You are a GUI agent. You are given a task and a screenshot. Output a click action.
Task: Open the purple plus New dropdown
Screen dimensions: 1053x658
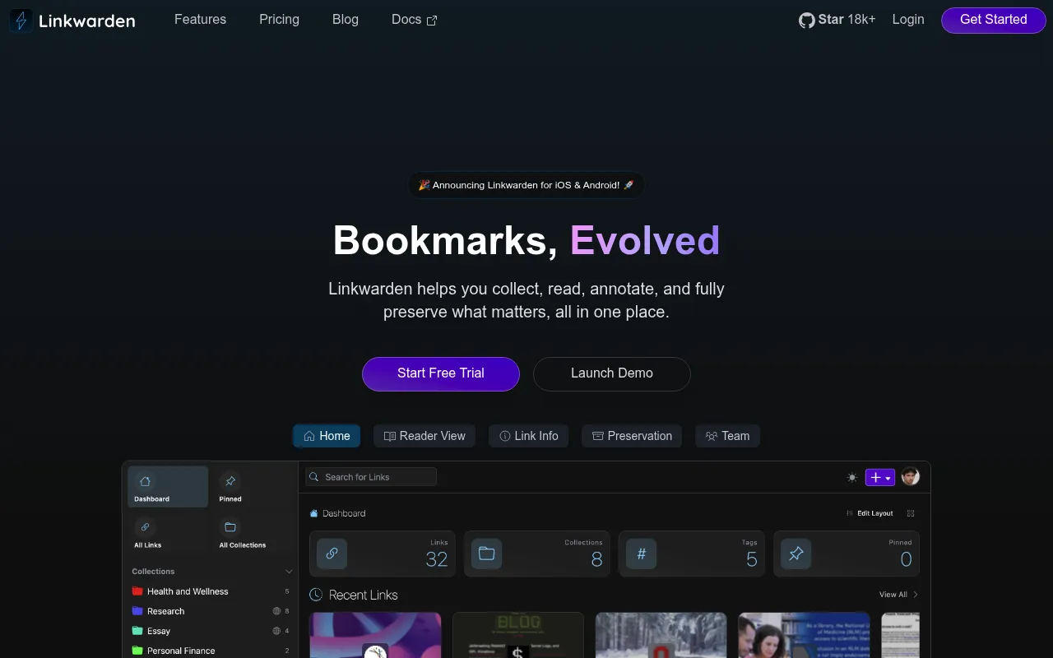coord(879,477)
